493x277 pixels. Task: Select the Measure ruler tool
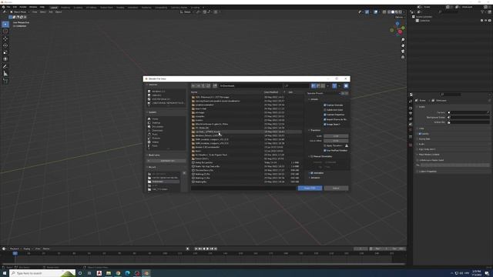(x=5, y=74)
